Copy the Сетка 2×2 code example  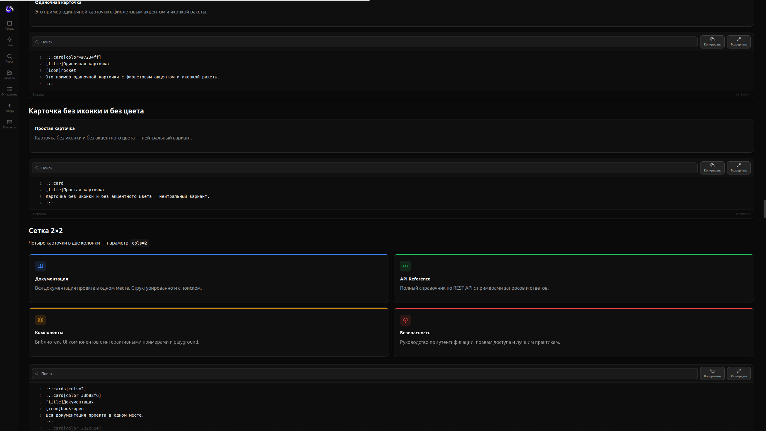(x=712, y=373)
